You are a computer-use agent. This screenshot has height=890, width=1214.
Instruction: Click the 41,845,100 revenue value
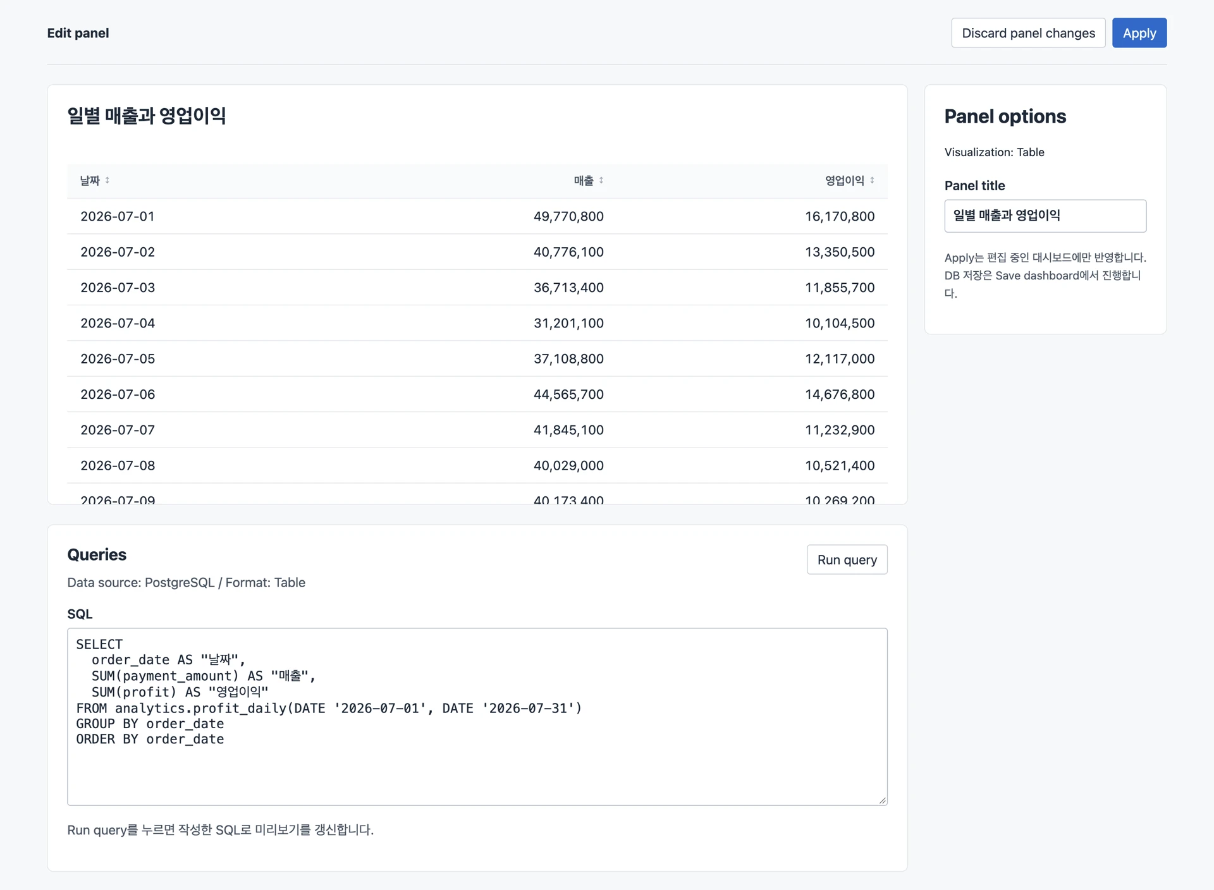[568, 430]
